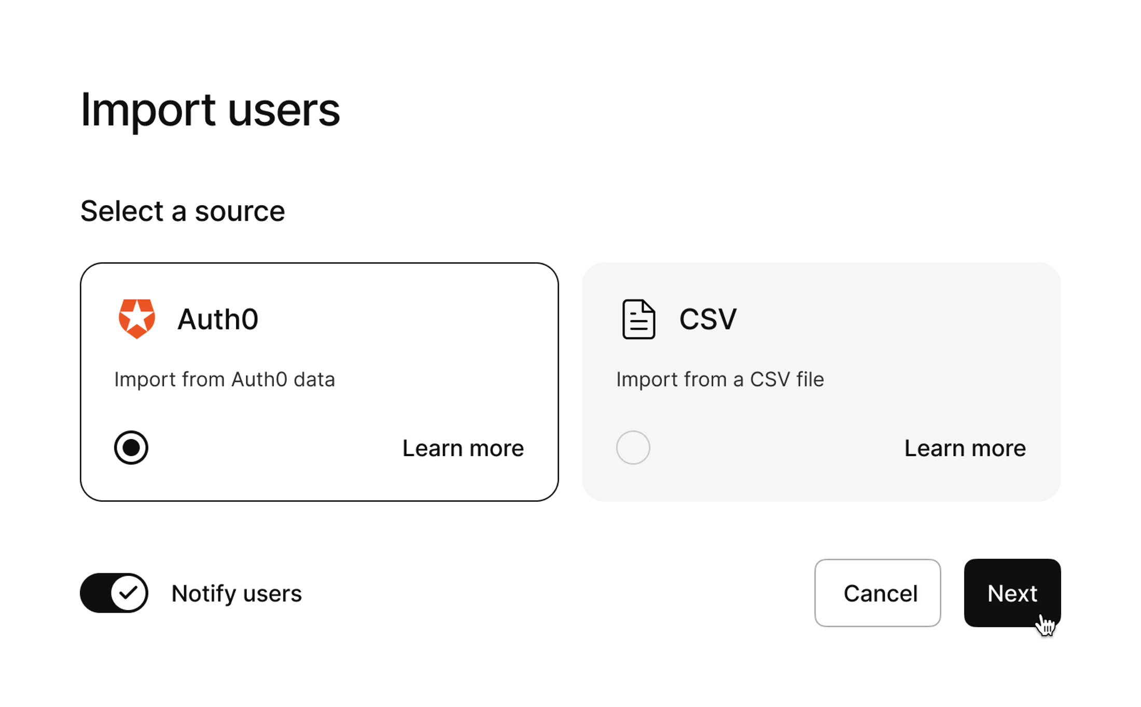Choose the CSV radio button
1141x707 pixels.
(x=633, y=447)
